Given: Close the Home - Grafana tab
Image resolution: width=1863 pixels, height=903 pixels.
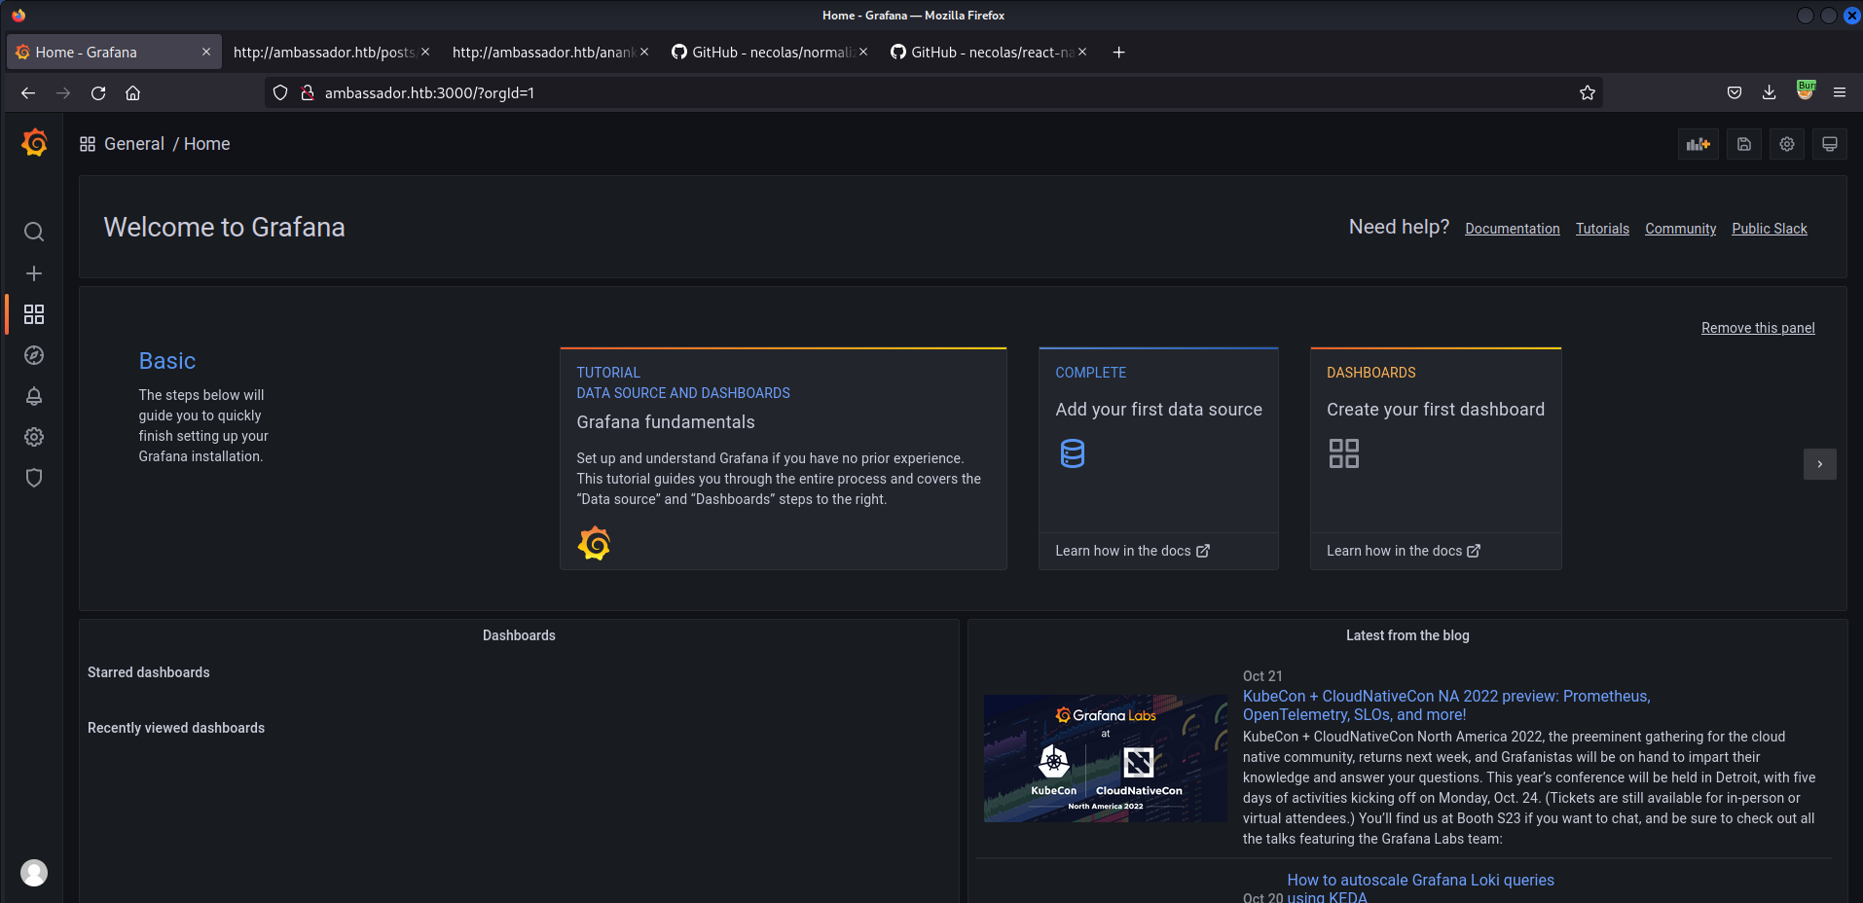Looking at the screenshot, I should coord(206,52).
